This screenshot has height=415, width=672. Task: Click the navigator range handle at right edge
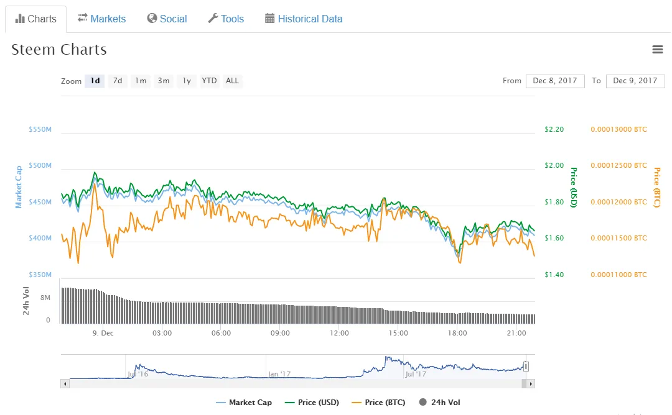pos(526,366)
